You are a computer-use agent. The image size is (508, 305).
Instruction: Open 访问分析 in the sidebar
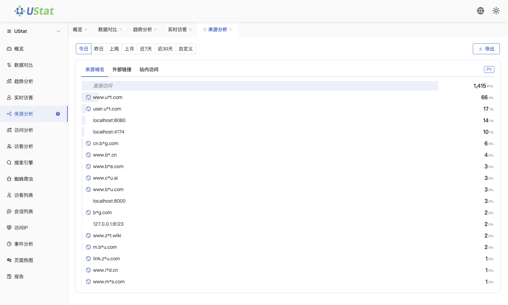coord(34,130)
